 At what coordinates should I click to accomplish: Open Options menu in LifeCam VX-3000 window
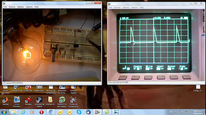126,8
